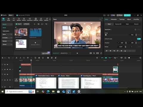Screen dimensions: 143x107
Task: Click the microphone record voiceover icon
Action: click(97, 58)
